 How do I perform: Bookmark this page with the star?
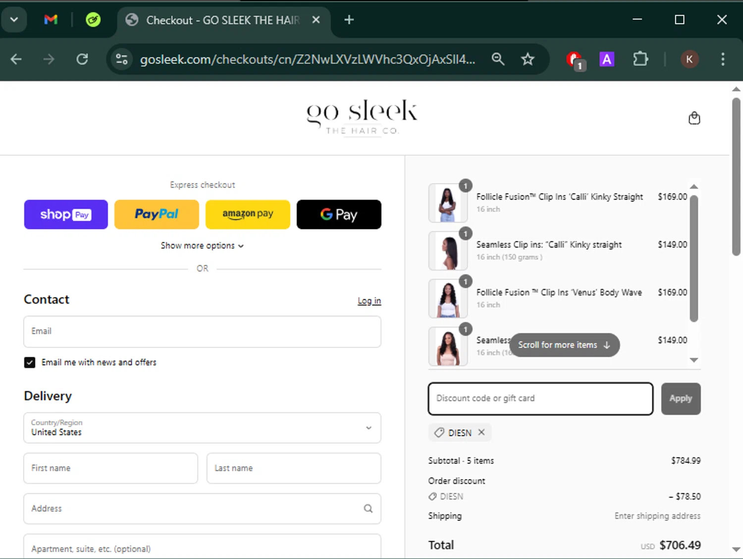coord(528,59)
